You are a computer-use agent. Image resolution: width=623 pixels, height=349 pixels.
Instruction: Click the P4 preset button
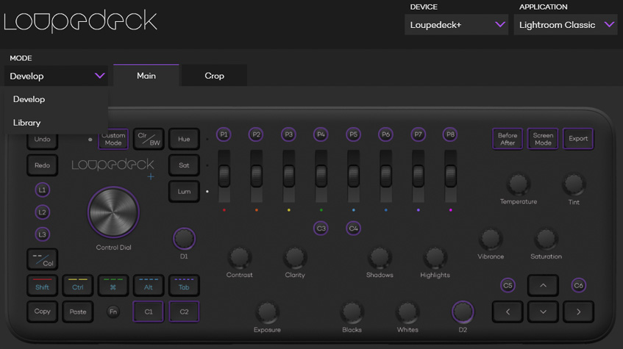[321, 134]
